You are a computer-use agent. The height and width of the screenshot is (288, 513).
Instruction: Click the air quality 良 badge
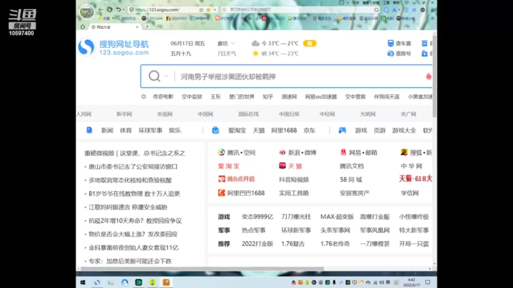[310, 44]
